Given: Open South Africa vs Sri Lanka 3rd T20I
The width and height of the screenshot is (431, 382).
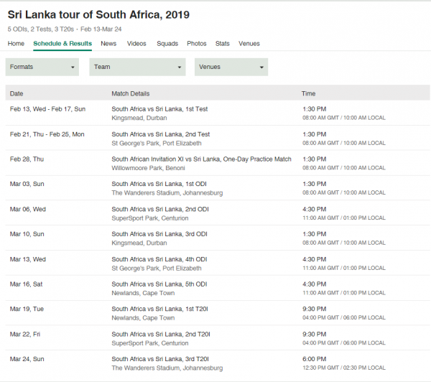Looking at the screenshot, I should [x=160, y=359].
